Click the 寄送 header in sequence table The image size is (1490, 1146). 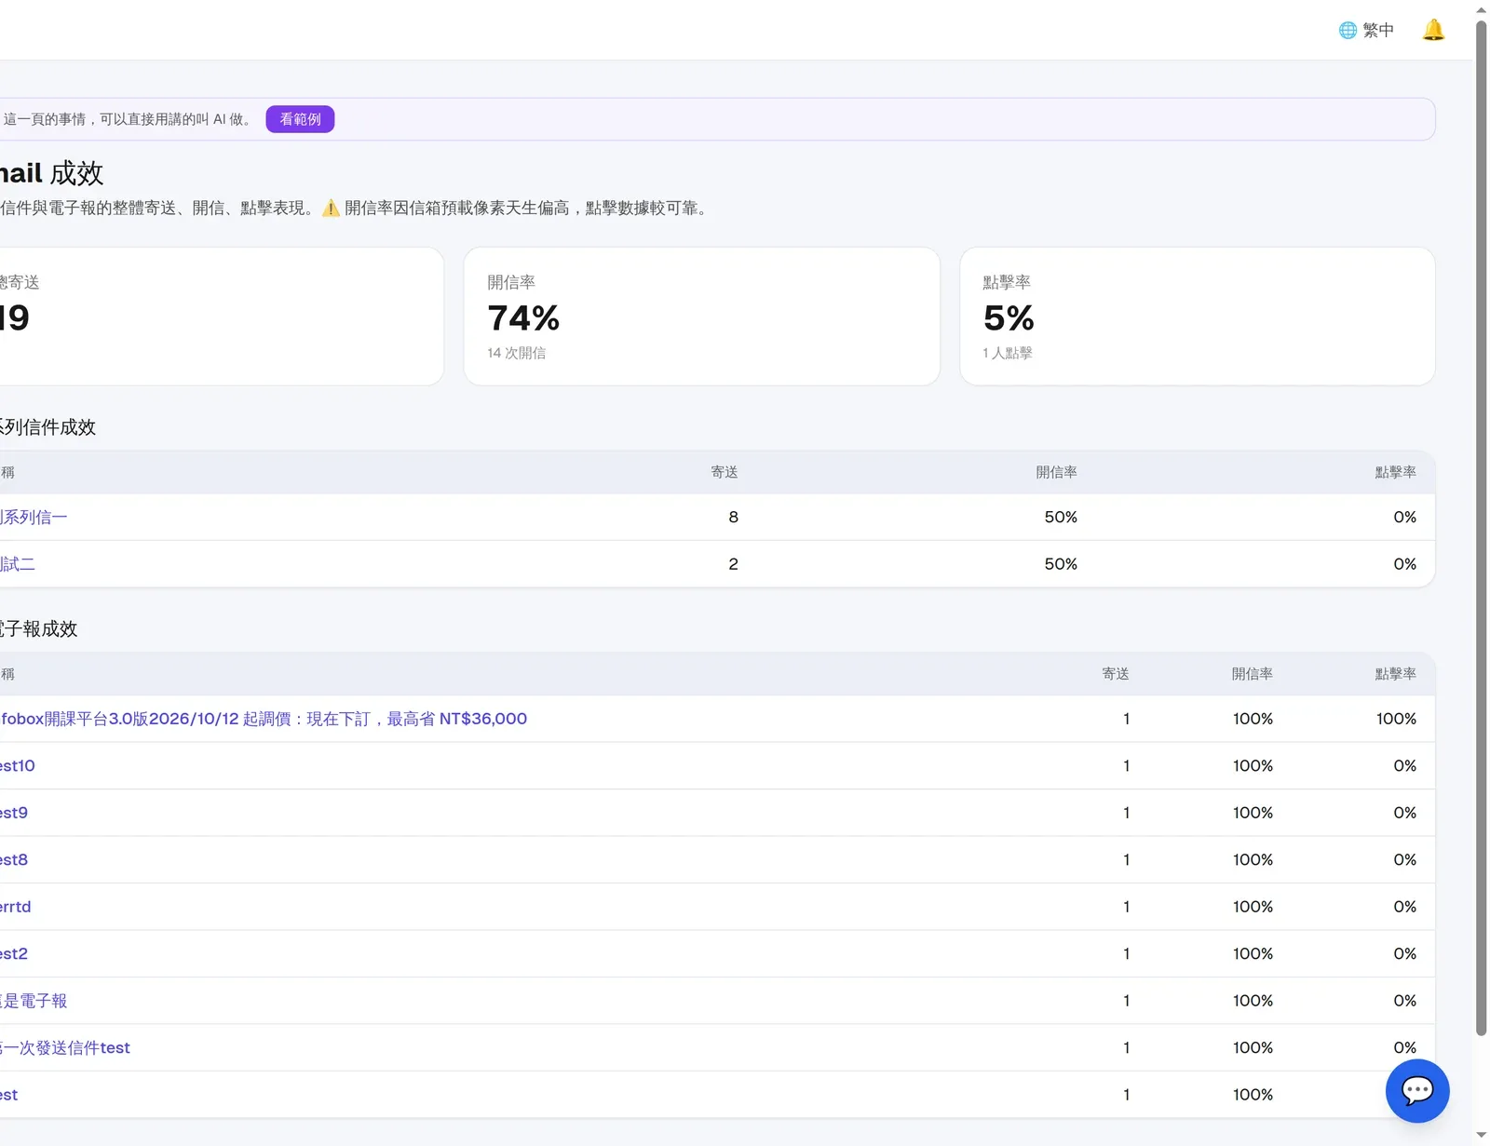(725, 472)
